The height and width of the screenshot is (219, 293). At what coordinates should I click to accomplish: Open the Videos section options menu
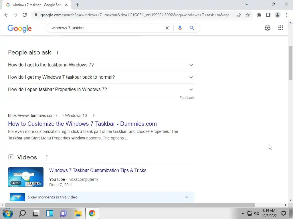point(47,157)
